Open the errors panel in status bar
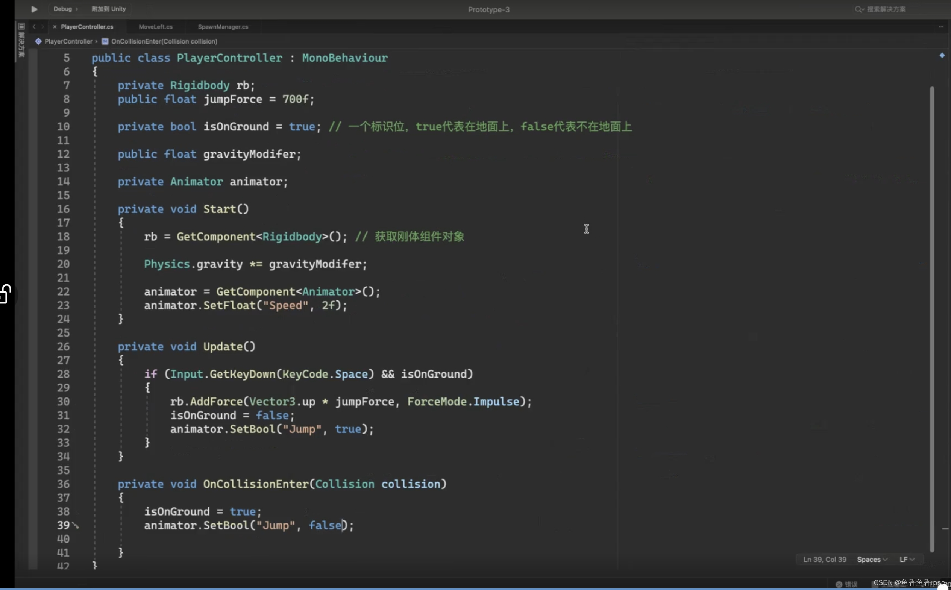Screen dimensions: 951x590 click(x=846, y=584)
